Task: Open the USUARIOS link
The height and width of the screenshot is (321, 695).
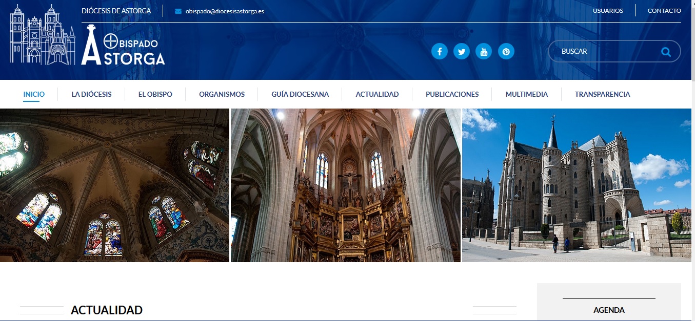Action: tap(608, 11)
